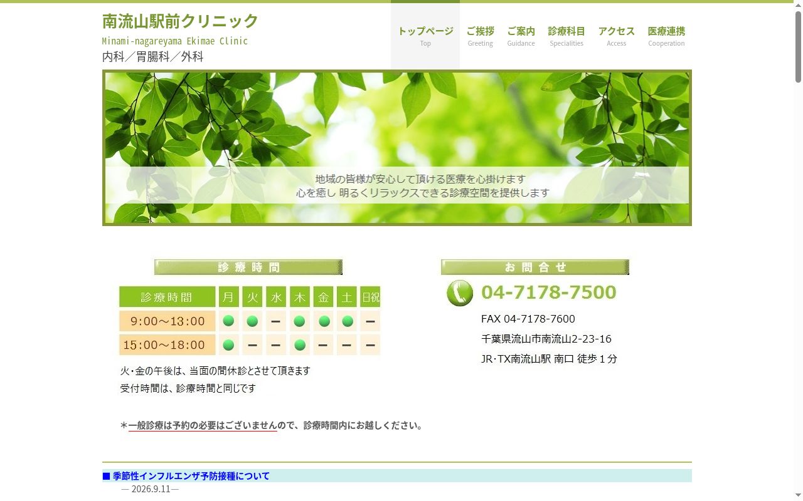This screenshot has height=501, width=803.
Task: Select the FAX 04-7178-7600 text
Action: (528, 319)
